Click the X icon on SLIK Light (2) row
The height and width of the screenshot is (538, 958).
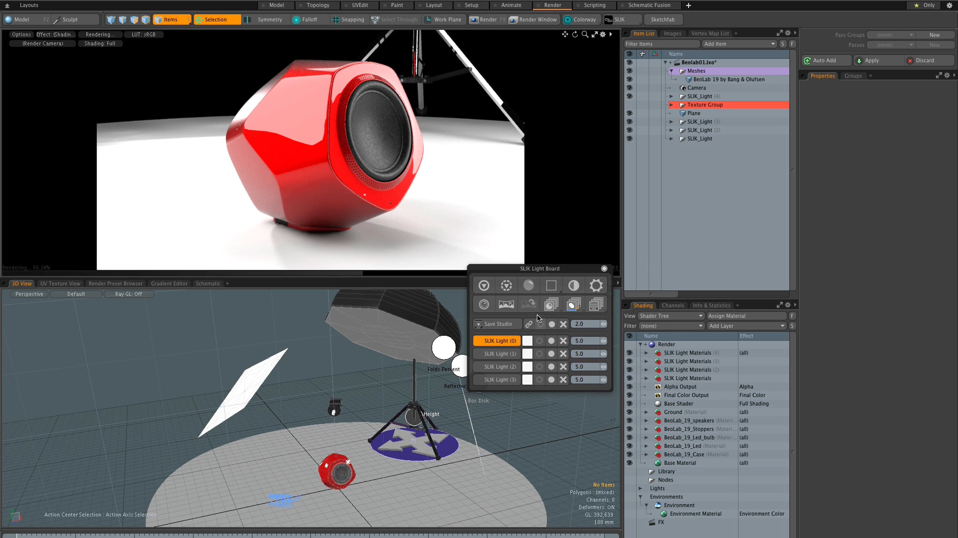(x=563, y=367)
